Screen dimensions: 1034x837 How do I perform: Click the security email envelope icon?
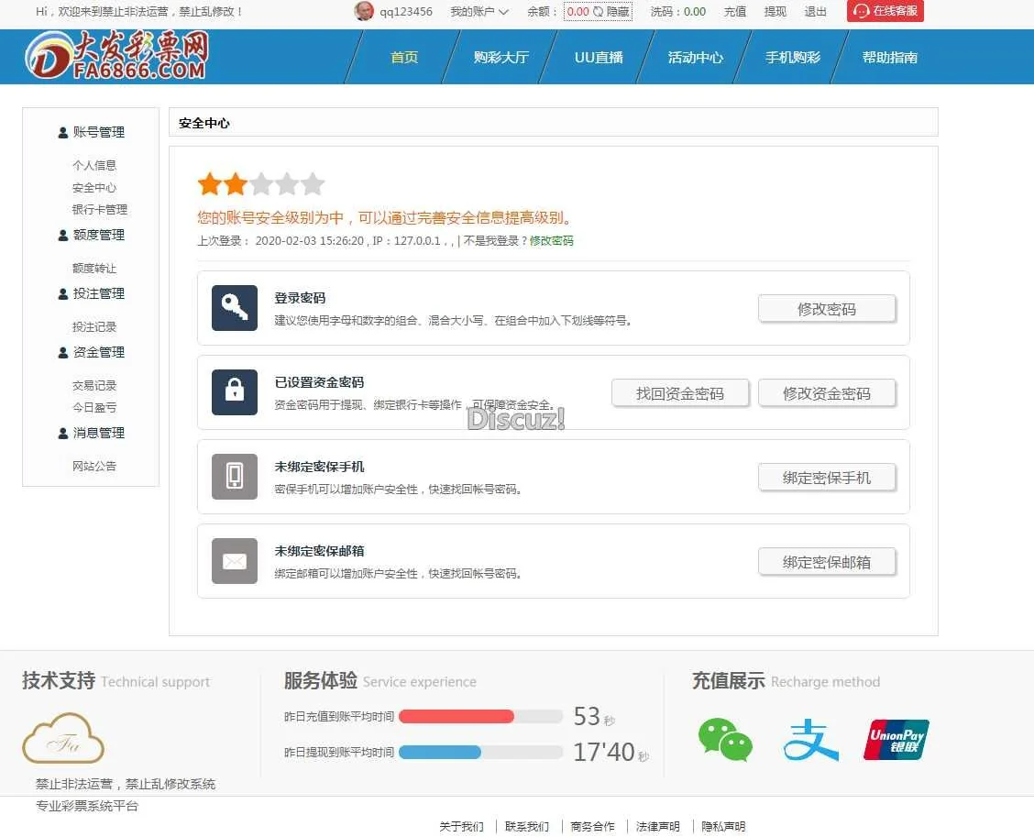(234, 561)
